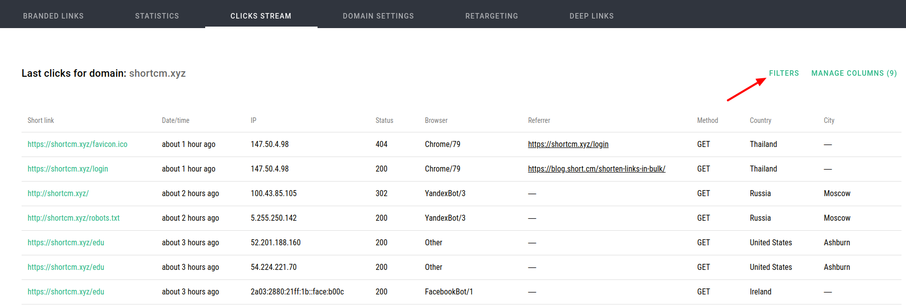Open the robots.txt short link
Viewport: 906px width, 306px height.
(74, 218)
